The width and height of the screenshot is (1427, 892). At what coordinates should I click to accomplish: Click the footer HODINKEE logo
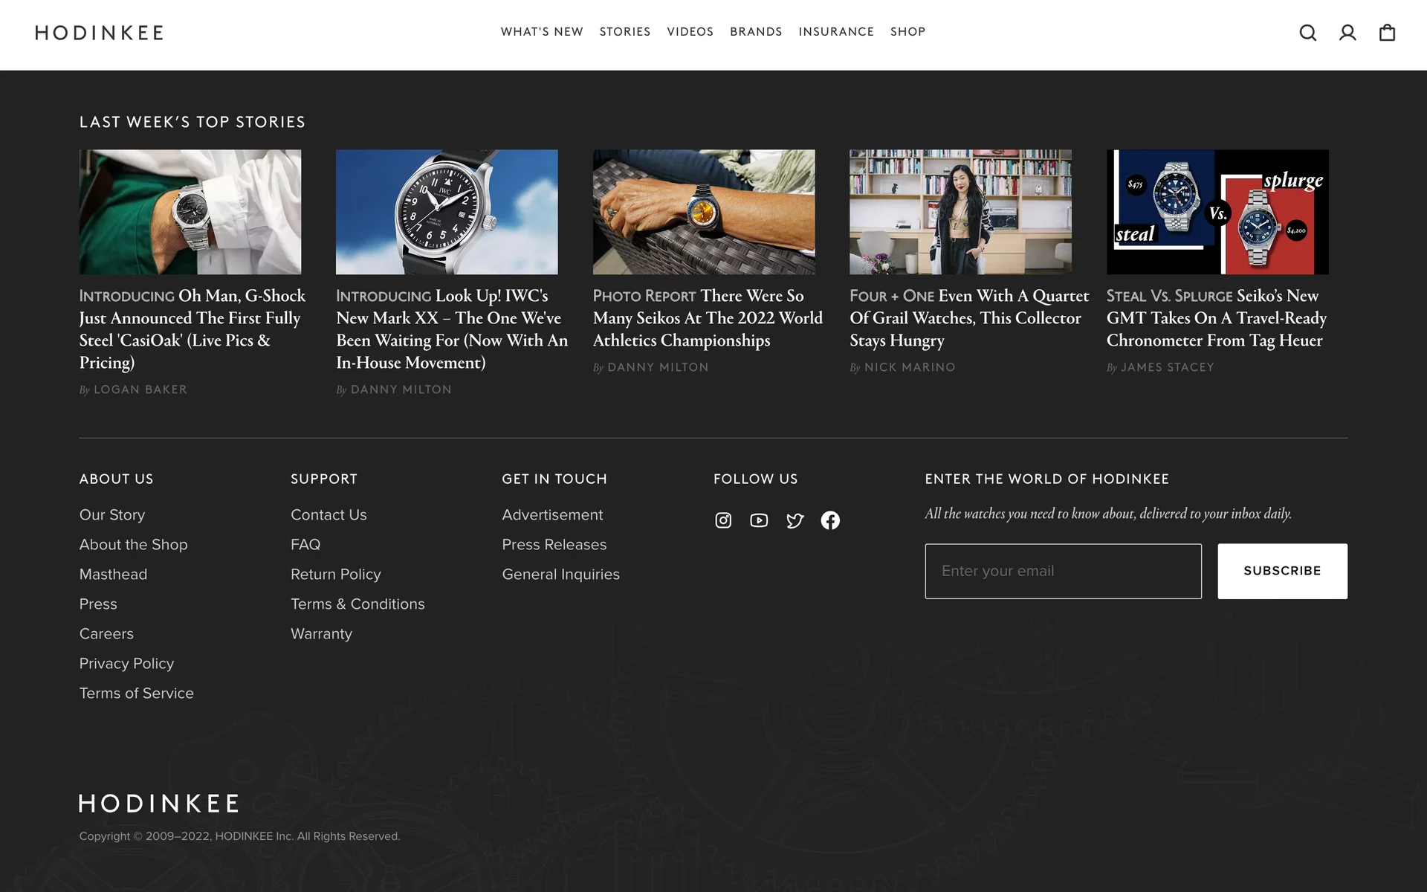tap(159, 803)
